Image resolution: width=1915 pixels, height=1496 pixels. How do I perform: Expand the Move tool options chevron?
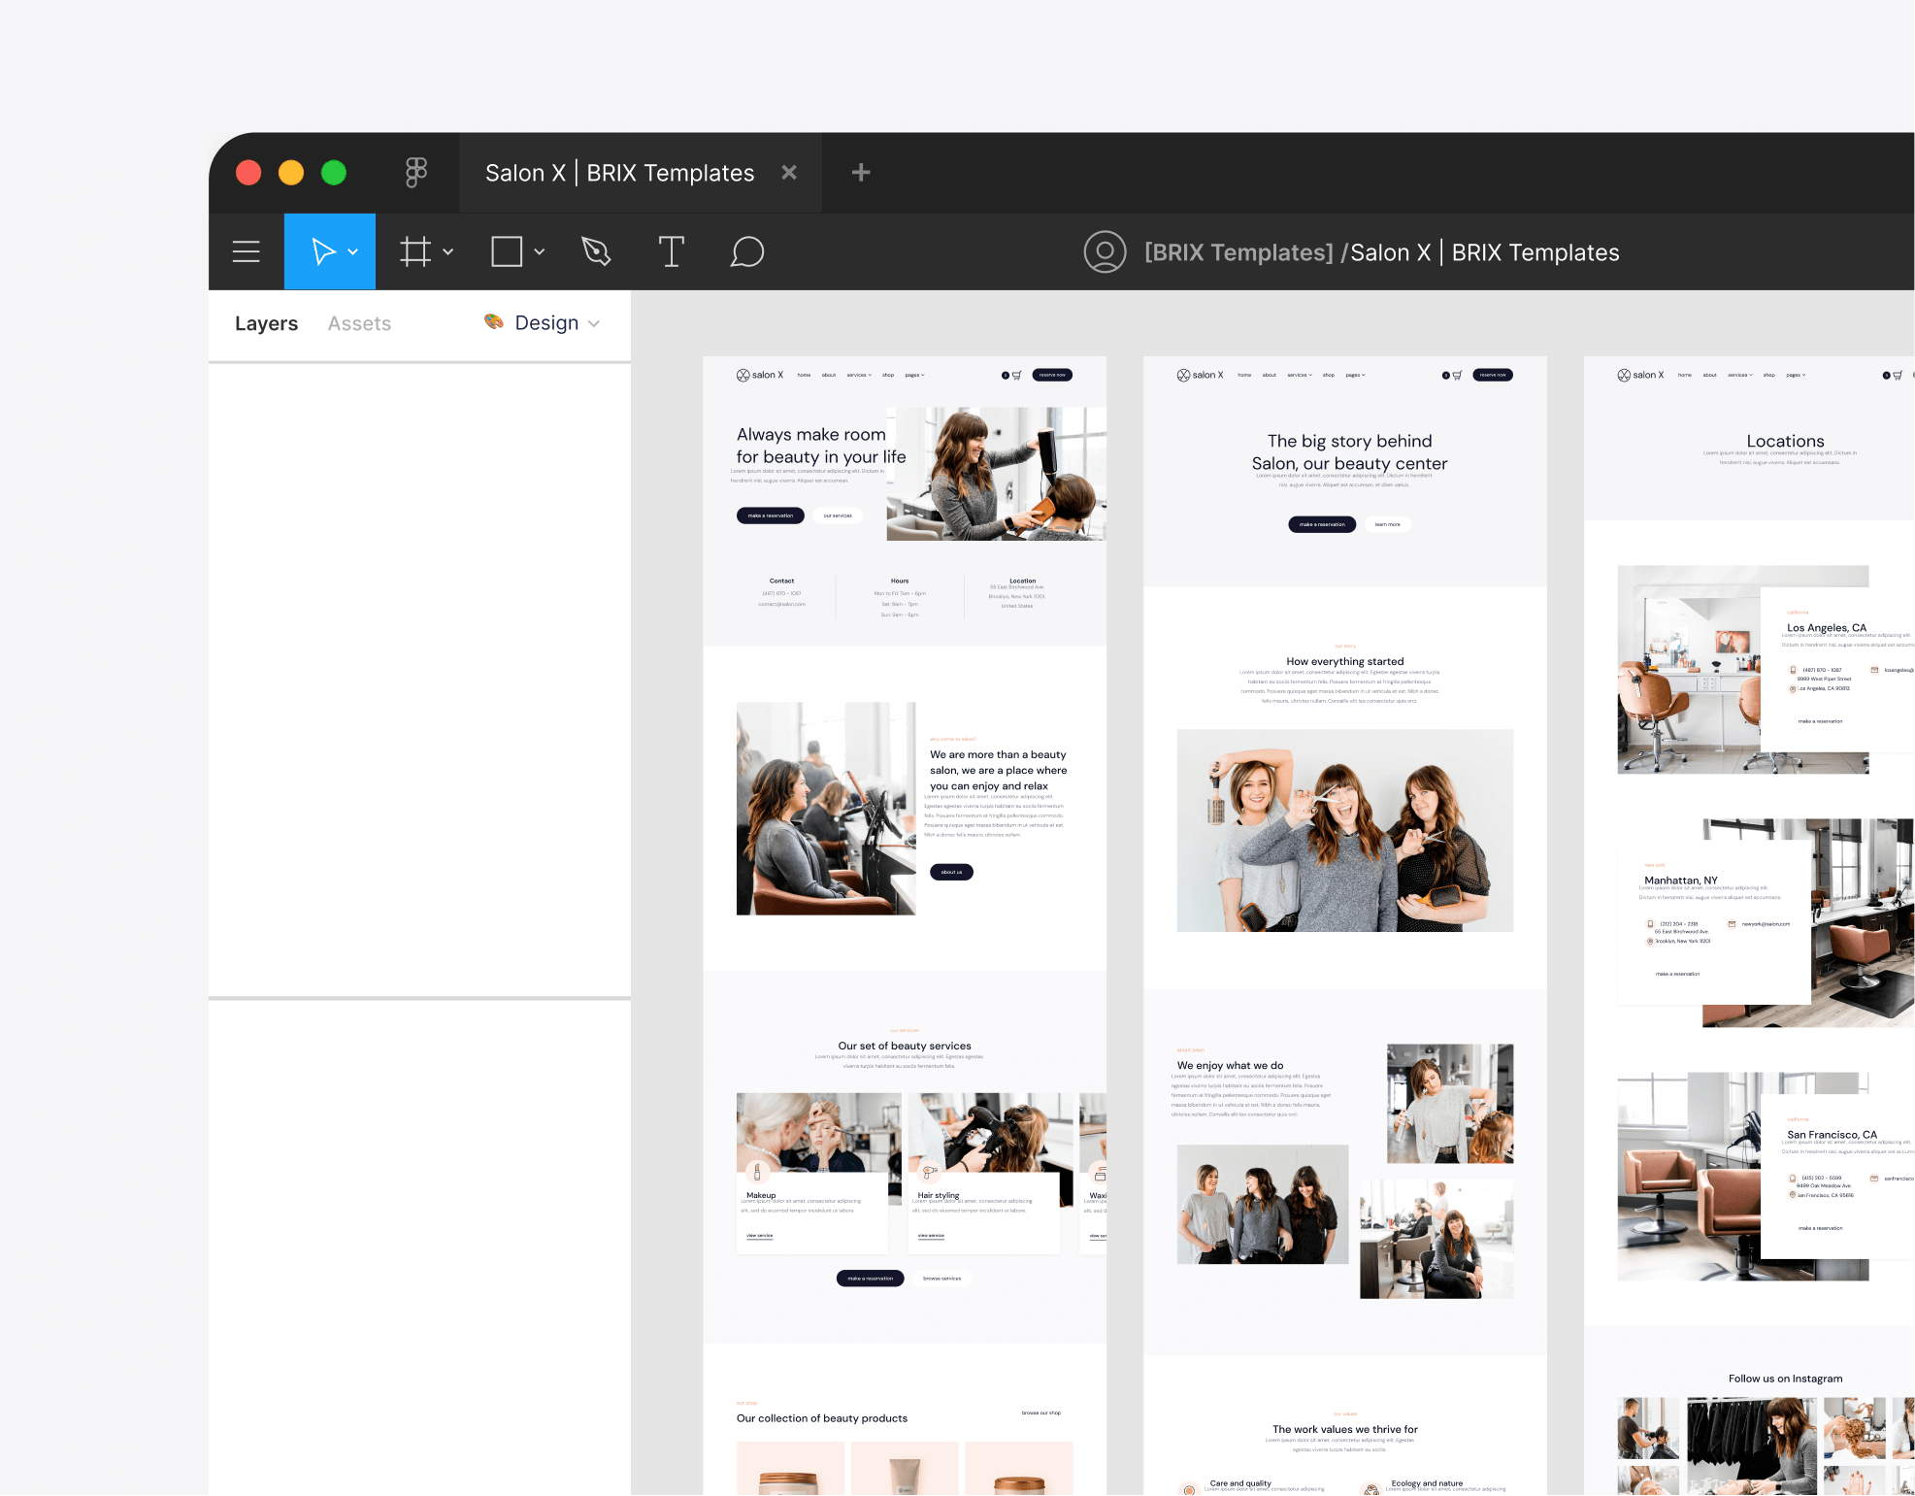[x=353, y=252]
